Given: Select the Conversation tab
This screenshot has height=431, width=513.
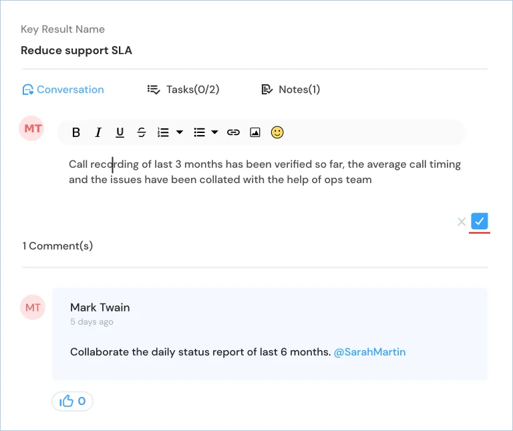Looking at the screenshot, I should coord(63,90).
